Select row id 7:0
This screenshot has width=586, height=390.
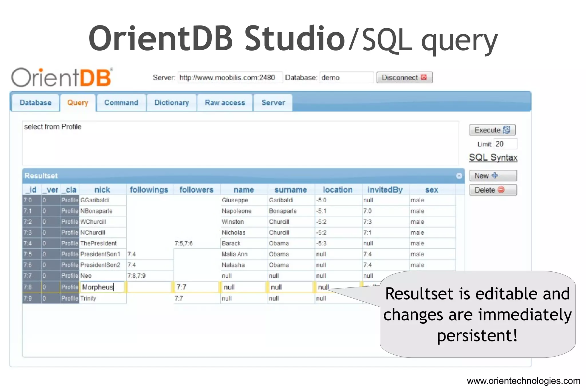point(31,200)
